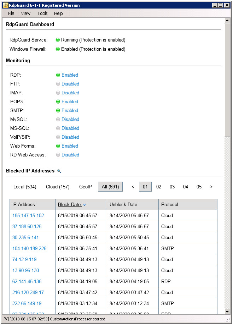Click the green status dot for RDP monitoring
233x325 pixels.
point(58,75)
